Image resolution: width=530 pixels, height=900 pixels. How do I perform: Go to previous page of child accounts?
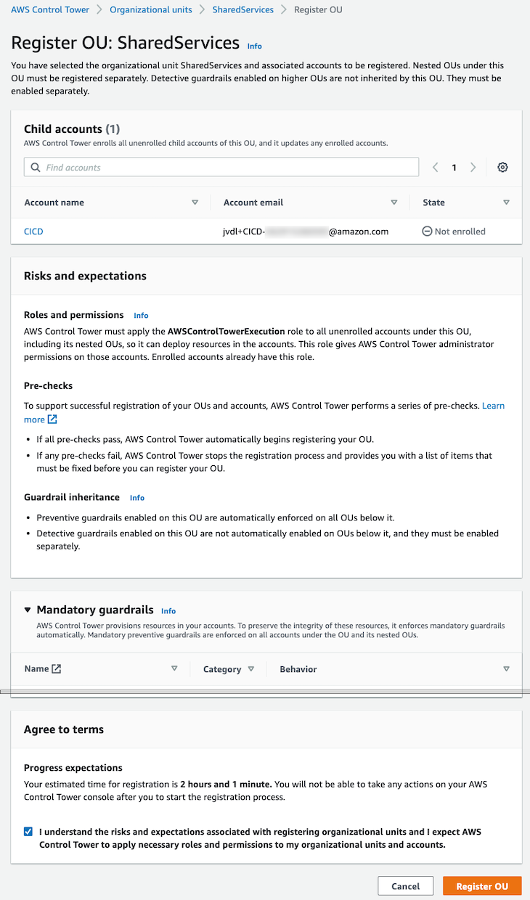[x=436, y=168]
